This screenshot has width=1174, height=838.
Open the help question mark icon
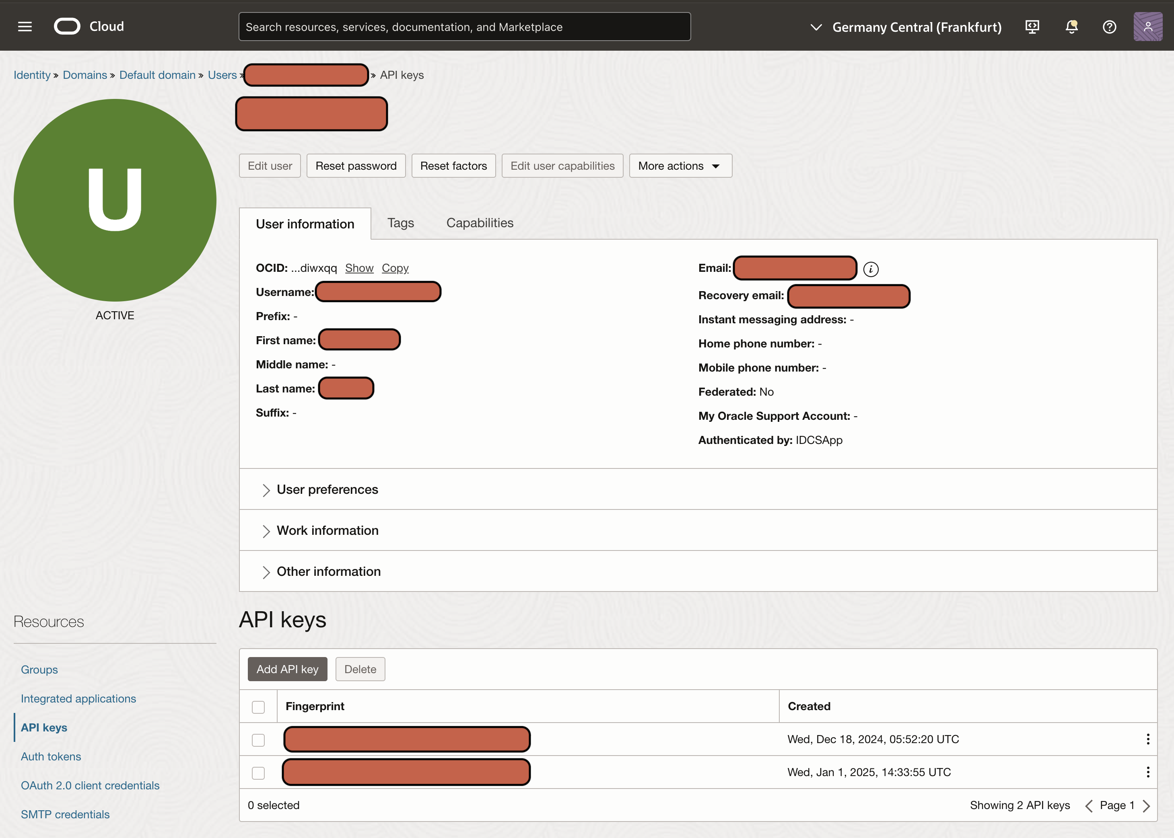[x=1110, y=27]
